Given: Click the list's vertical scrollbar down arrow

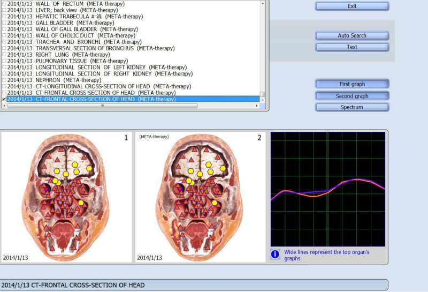Looking at the screenshot, I should pyautogui.click(x=263, y=100).
